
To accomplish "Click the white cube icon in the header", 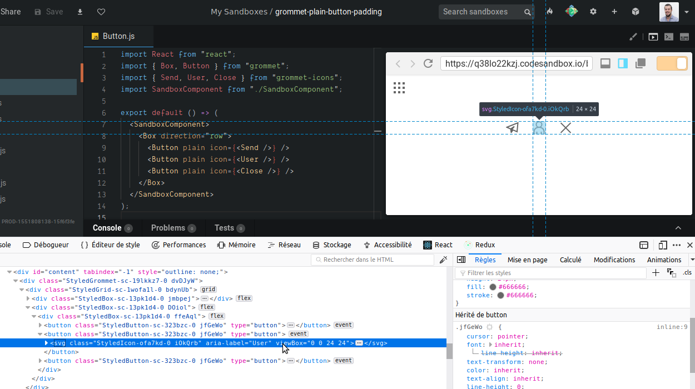I will pos(636,12).
